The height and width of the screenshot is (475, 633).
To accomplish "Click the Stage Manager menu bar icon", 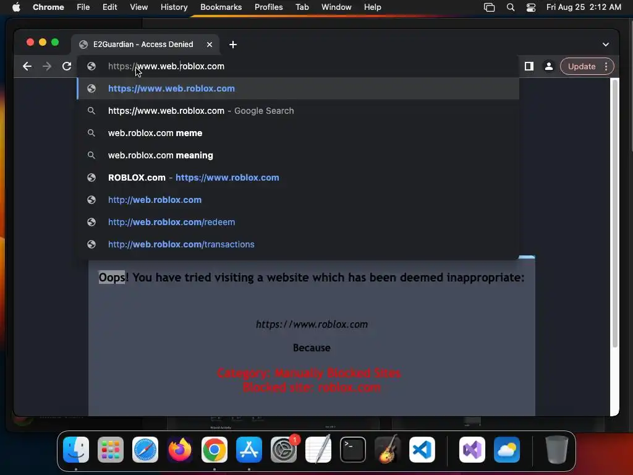I will click(490, 7).
